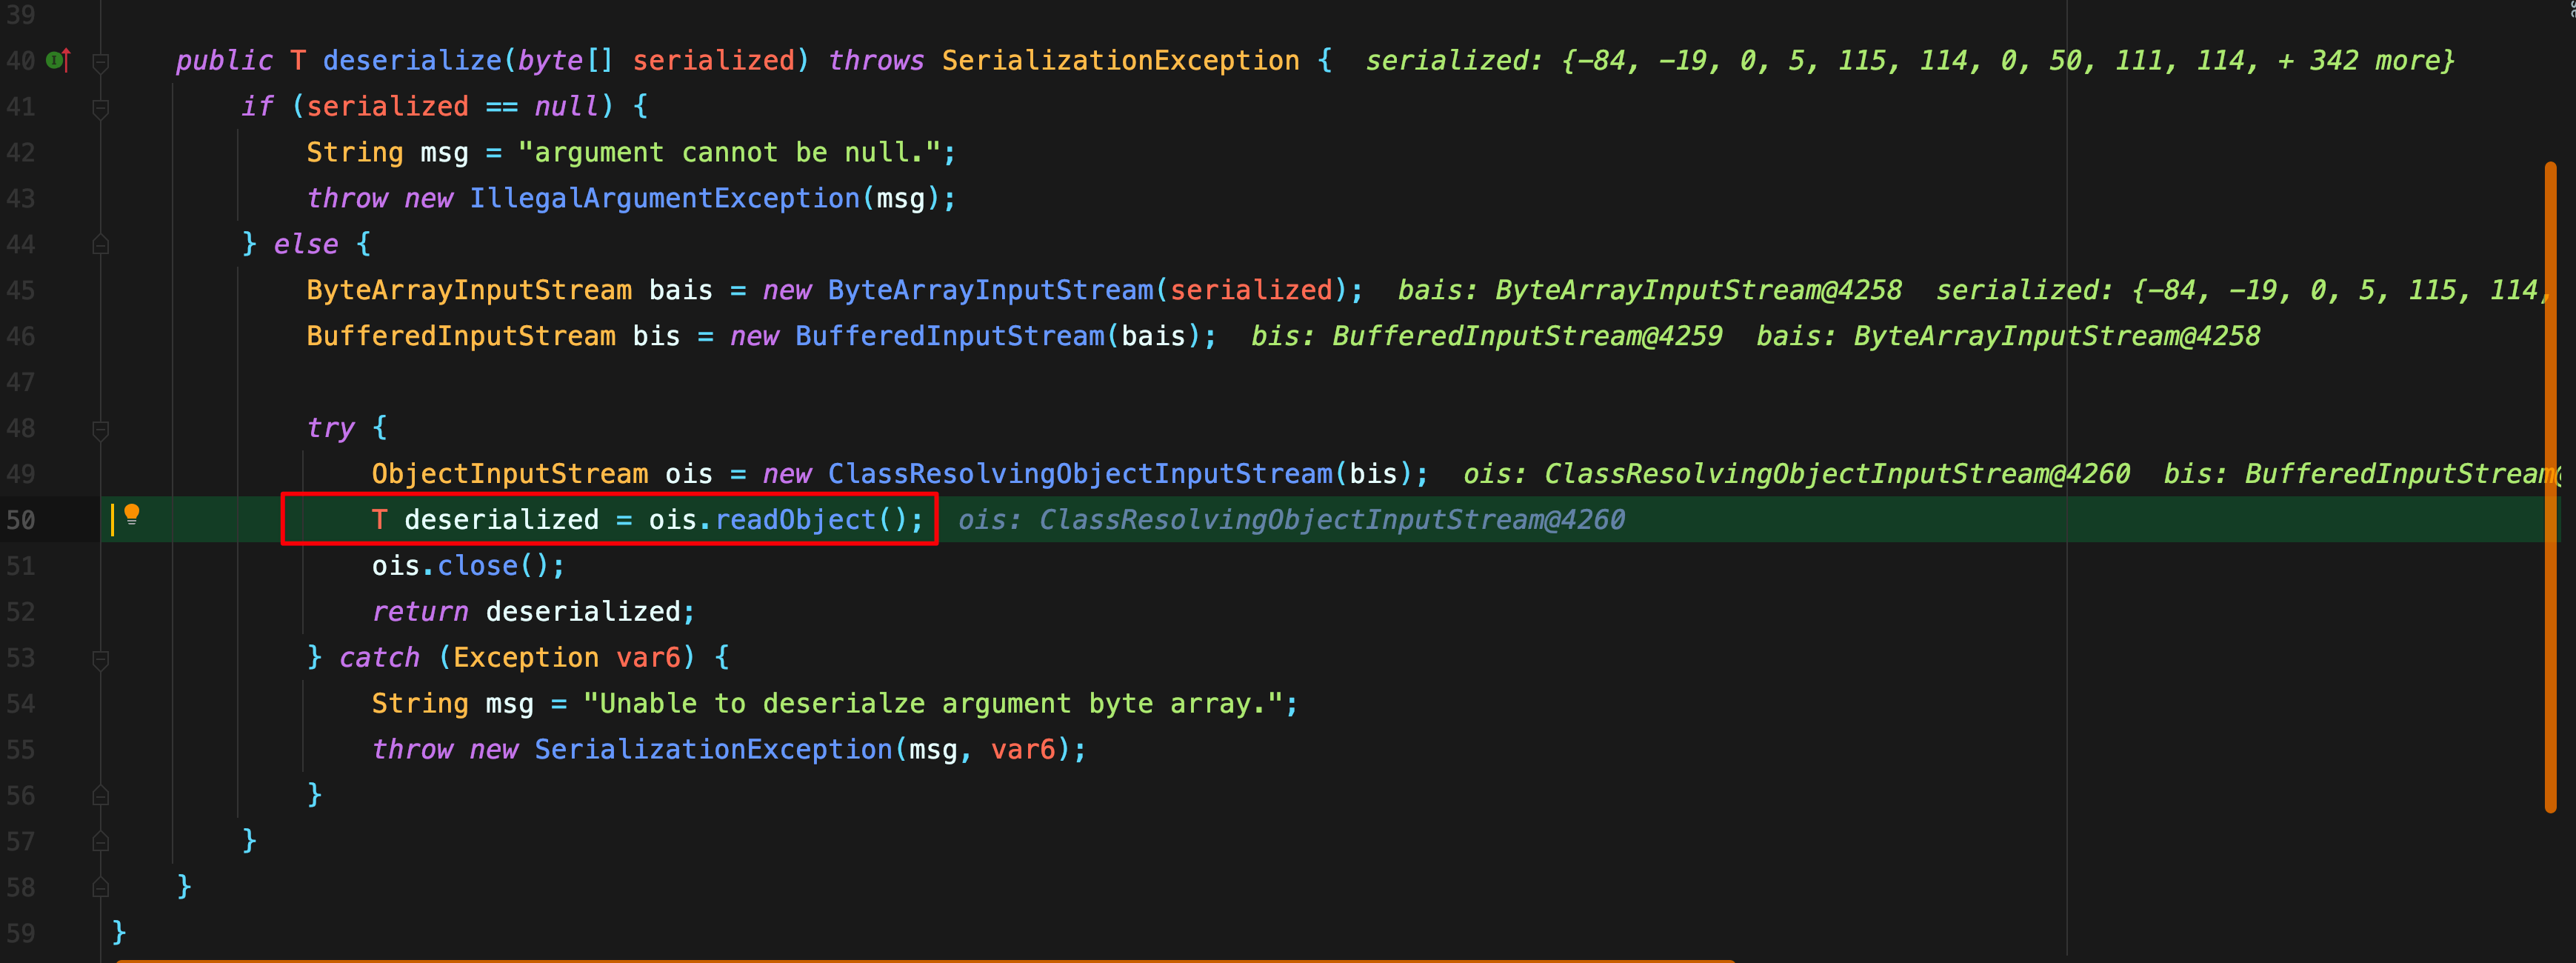Click the readObject method call
The height and width of the screenshot is (963, 2576).
(794, 520)
